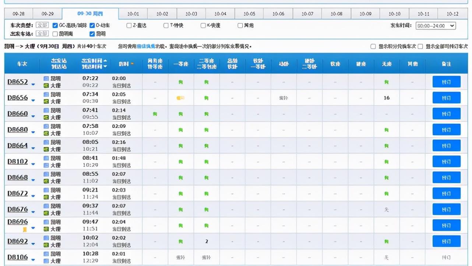472x266 pixels.
Task: Click the arrival station icon for D8680
Action: (x=46, y=133)
